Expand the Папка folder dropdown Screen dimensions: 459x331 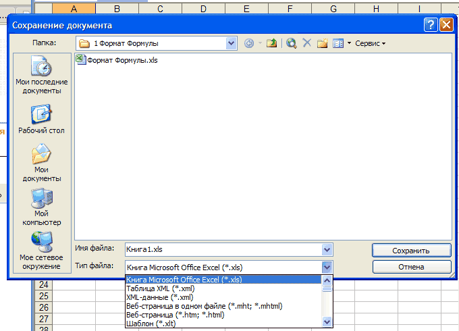pyautogui.click(x=232, y=43)
